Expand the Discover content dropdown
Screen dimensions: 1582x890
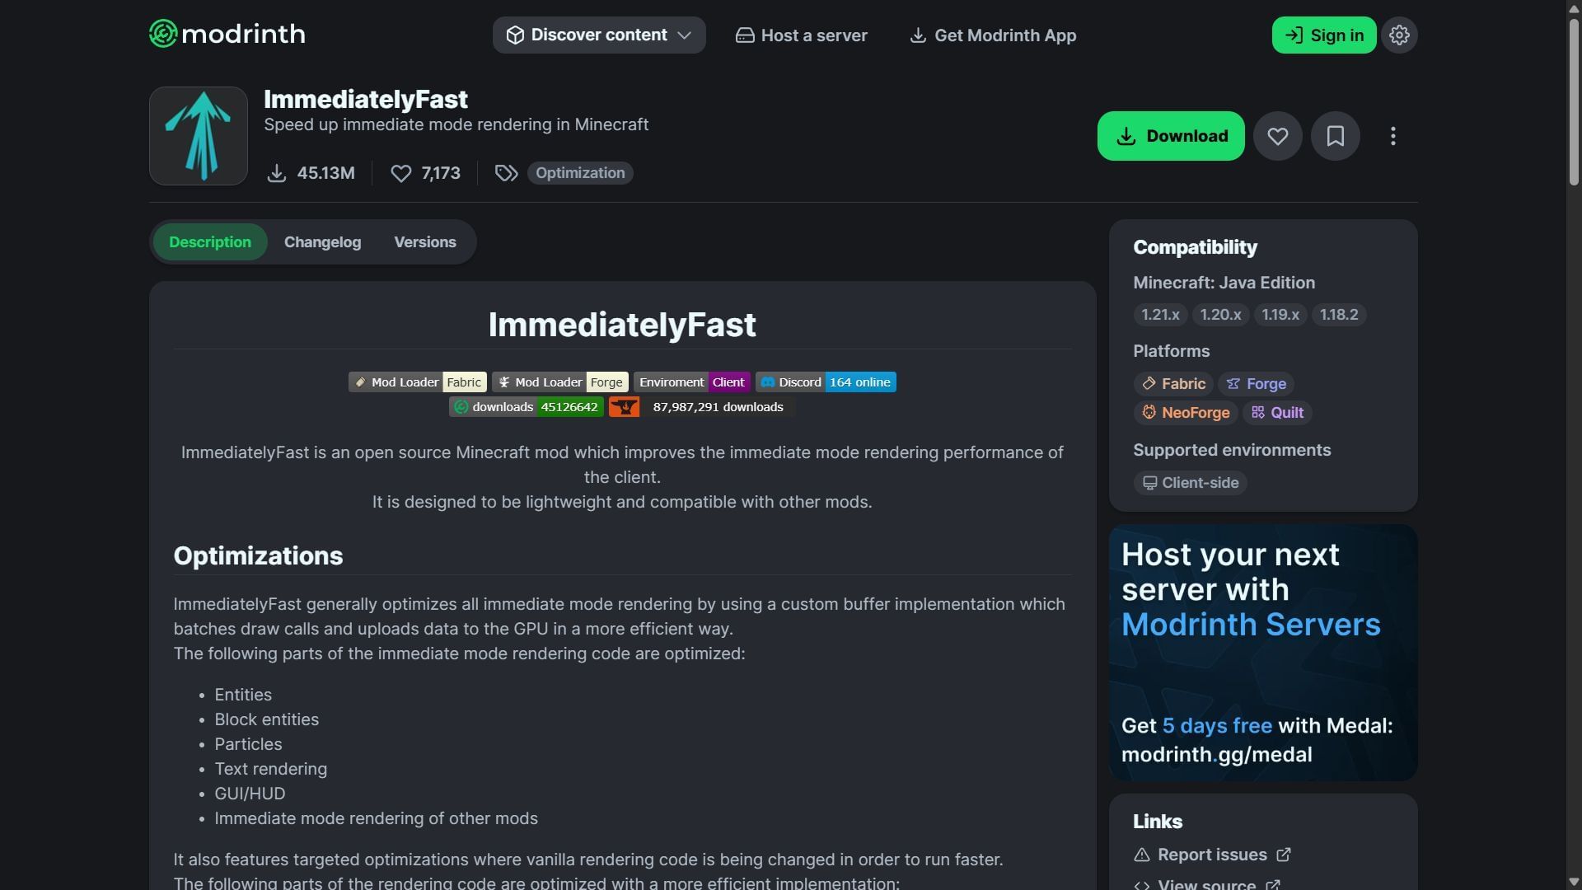pyautogui.click(x=599, y=35)
